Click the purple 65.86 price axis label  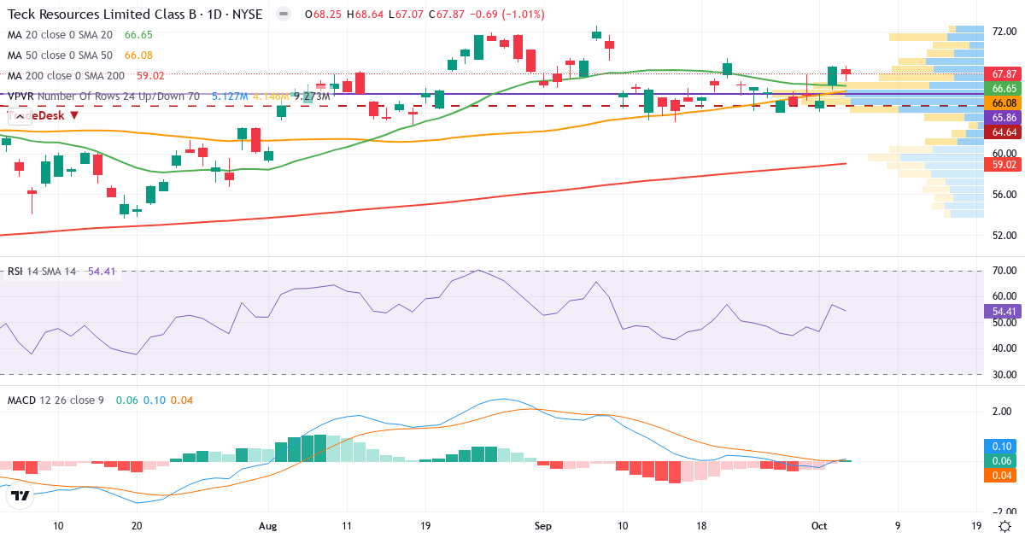pos(1004,117)
